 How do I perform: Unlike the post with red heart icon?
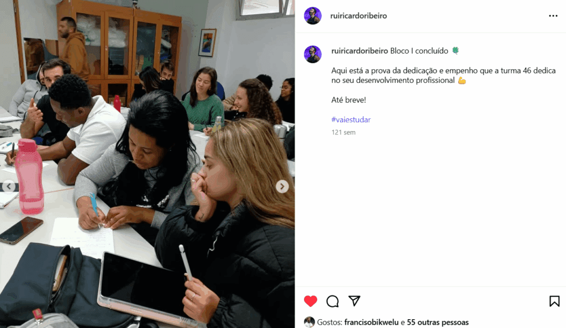[311, 301]
